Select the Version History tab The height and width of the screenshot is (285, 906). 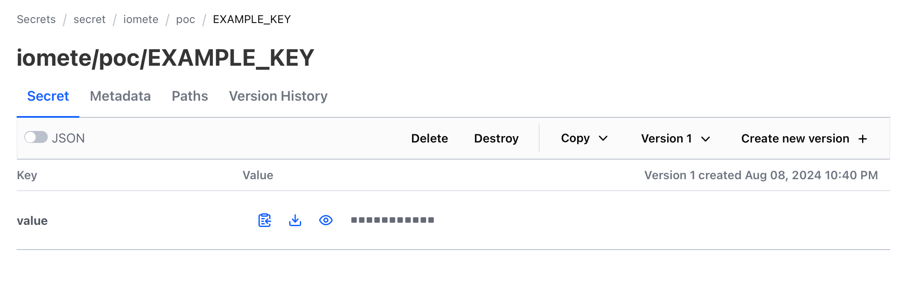tap(278, 96)
